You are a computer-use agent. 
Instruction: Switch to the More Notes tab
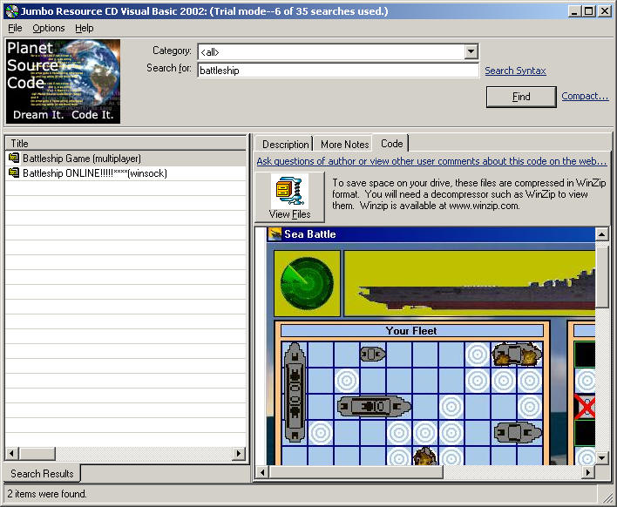tap(345, 145)
